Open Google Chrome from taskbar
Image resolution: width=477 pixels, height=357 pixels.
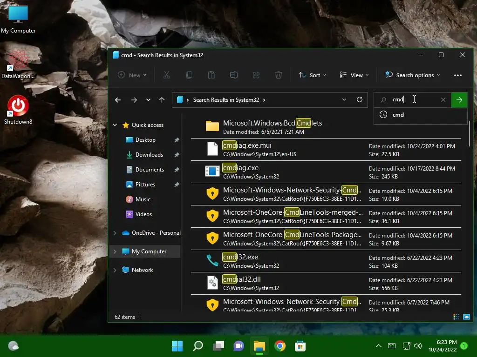point(279,346)
